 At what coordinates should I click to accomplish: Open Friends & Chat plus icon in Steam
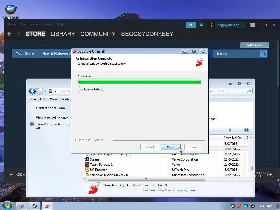pyautogui.click(x=270, y=174)
